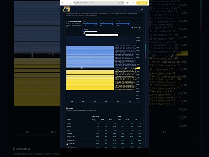The height and width of the screenshot is (157, 209).
Task: Click the Feb label on chart time axis
Action: (x=72, y=101)
